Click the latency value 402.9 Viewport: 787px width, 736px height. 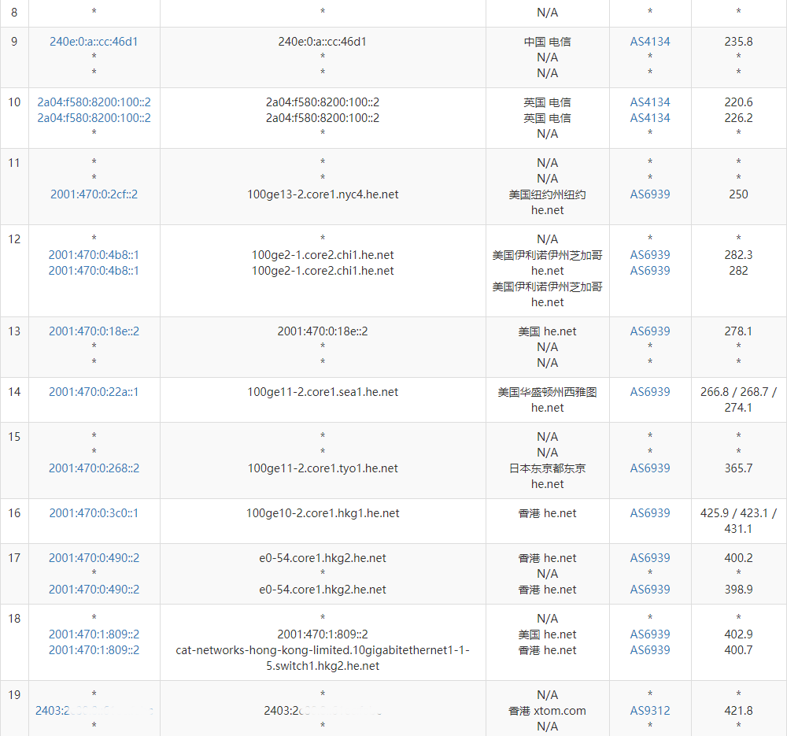(738, 634)
